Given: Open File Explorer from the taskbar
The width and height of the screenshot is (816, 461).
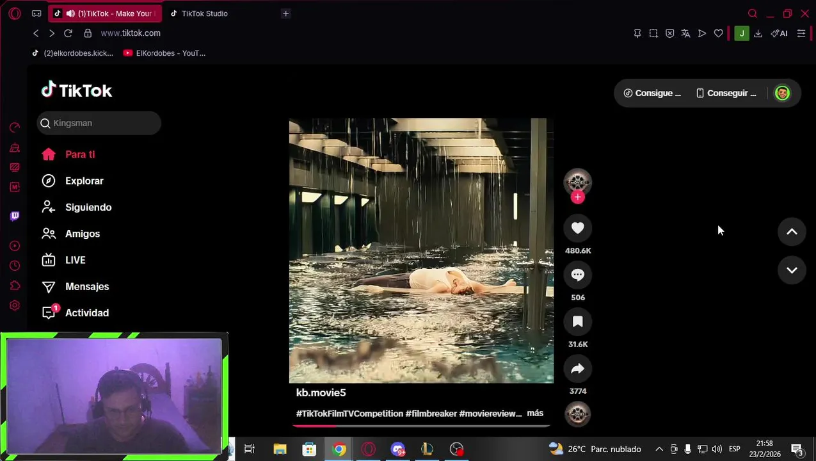Looking at the screenshot, I should pos(280,449).
